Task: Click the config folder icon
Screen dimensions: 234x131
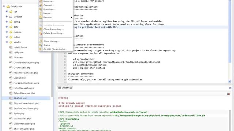Action: click(x=11, y=22)
